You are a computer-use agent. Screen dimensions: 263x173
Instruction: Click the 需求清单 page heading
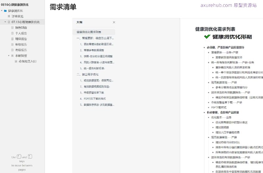(63, 7)
